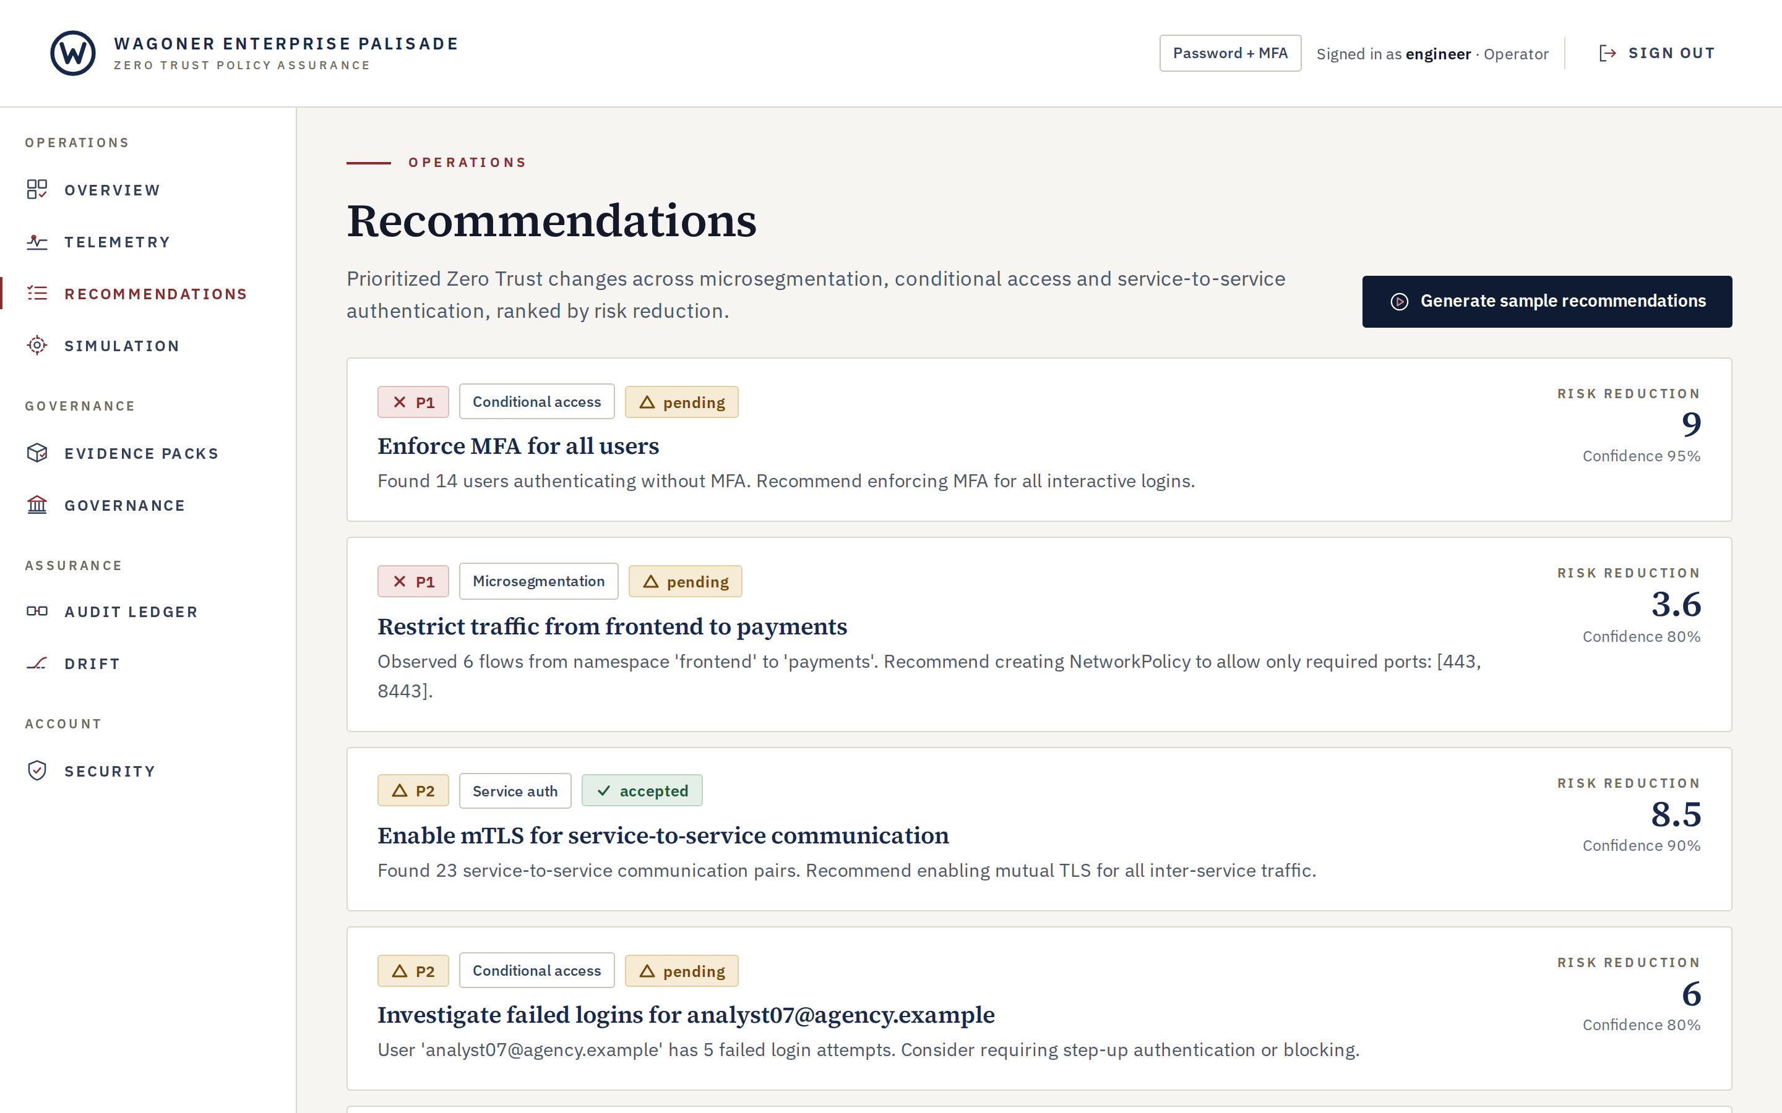
Task: Open Security under Account
Action: 147,770
